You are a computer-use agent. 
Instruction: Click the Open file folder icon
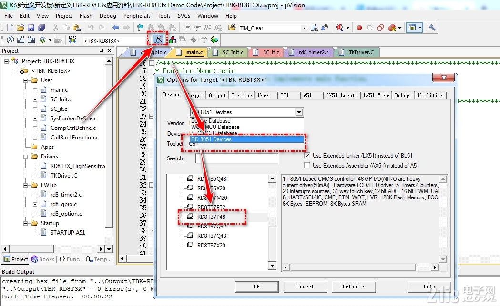click(x=20, y=28)
